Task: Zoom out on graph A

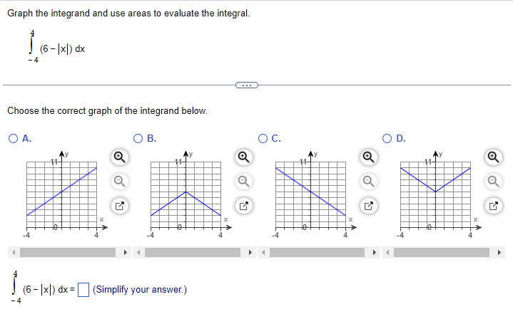Action: point(119,181)
